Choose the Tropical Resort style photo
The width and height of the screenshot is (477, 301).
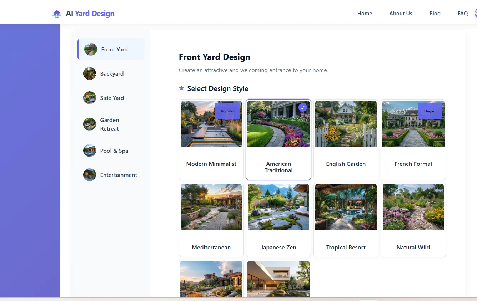[346, 206]
